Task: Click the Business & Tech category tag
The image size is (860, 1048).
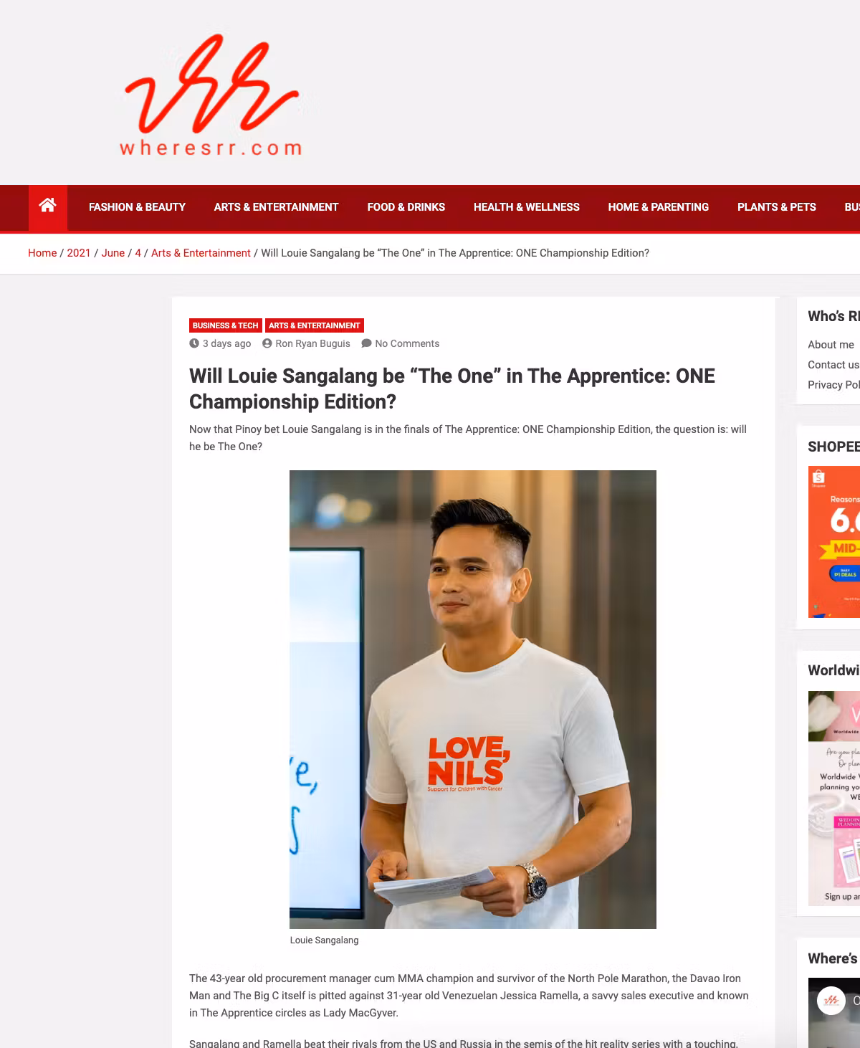Action: click(225, 325)
